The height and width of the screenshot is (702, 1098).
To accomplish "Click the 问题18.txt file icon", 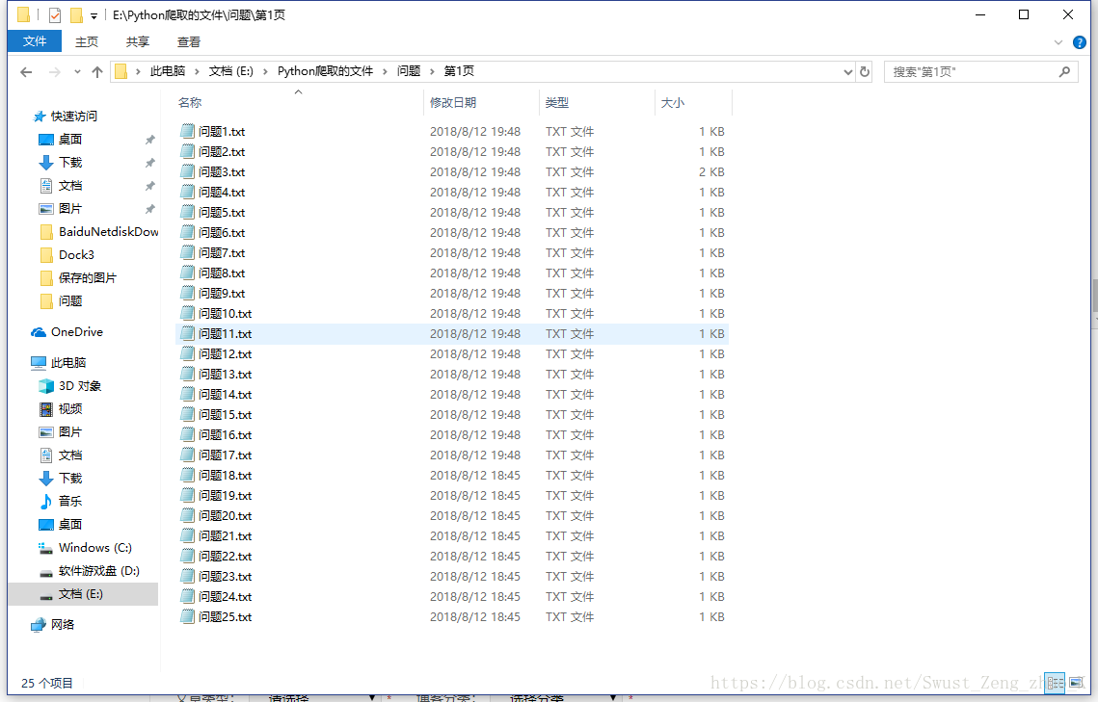I will (187, 475).
